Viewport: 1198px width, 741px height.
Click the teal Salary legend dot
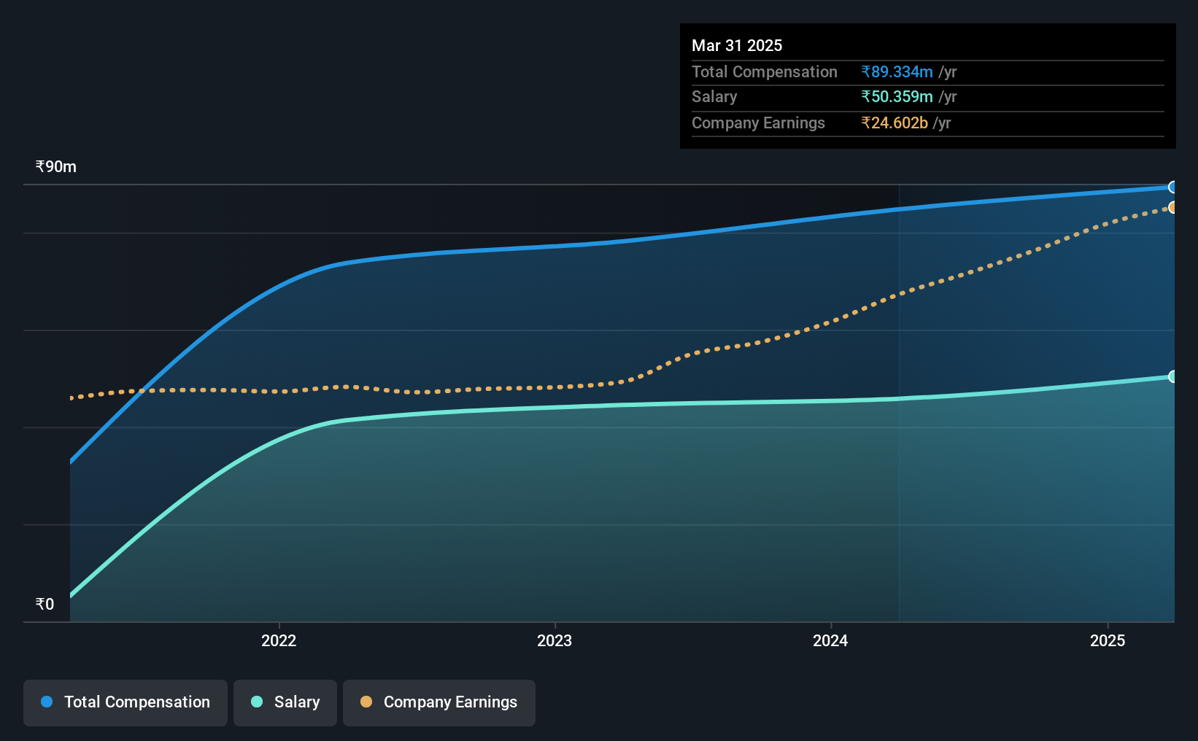257,702
